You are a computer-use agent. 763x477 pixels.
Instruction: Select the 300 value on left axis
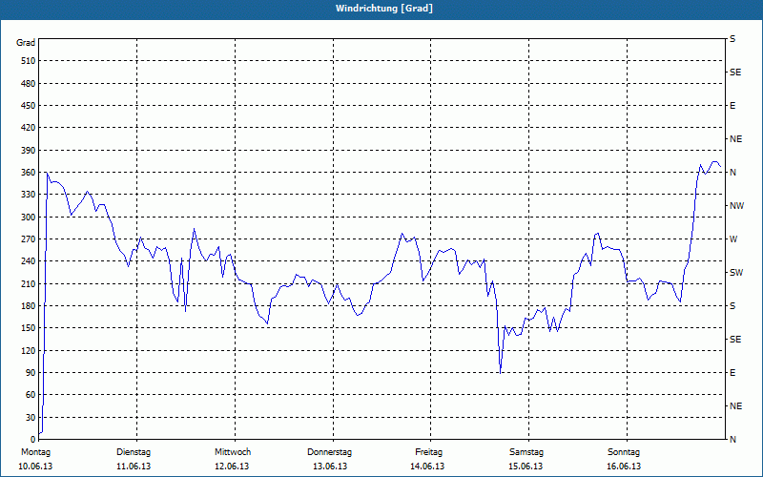coord(28,218)
